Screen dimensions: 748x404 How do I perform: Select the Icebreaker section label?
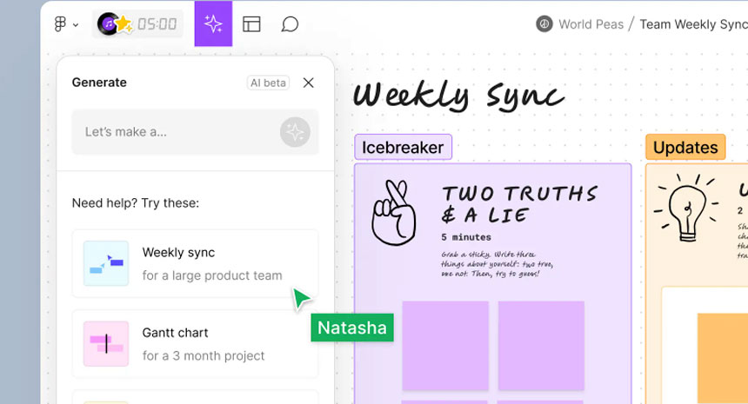403,148
